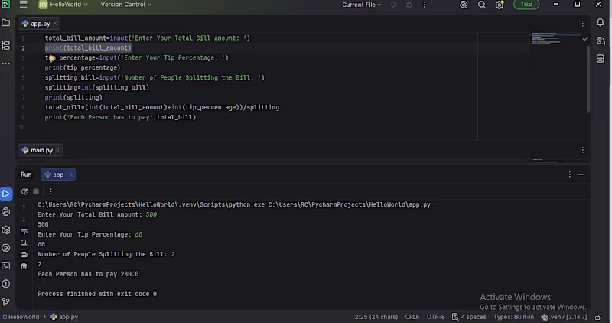Open the Terminal tool window
Screen dimensions: 612x323
click(6, 266)
